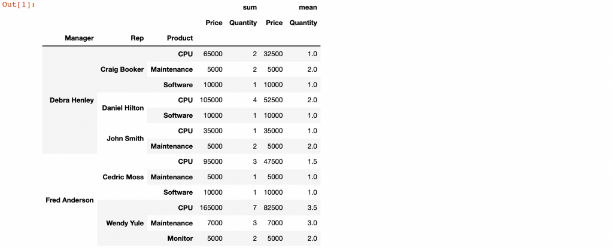613x248 pixels.
Task: Click the Craig Booker rep cell
Action: [122, 69]
